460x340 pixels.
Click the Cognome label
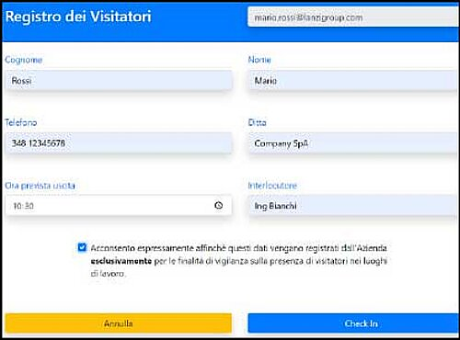[24, 60]
